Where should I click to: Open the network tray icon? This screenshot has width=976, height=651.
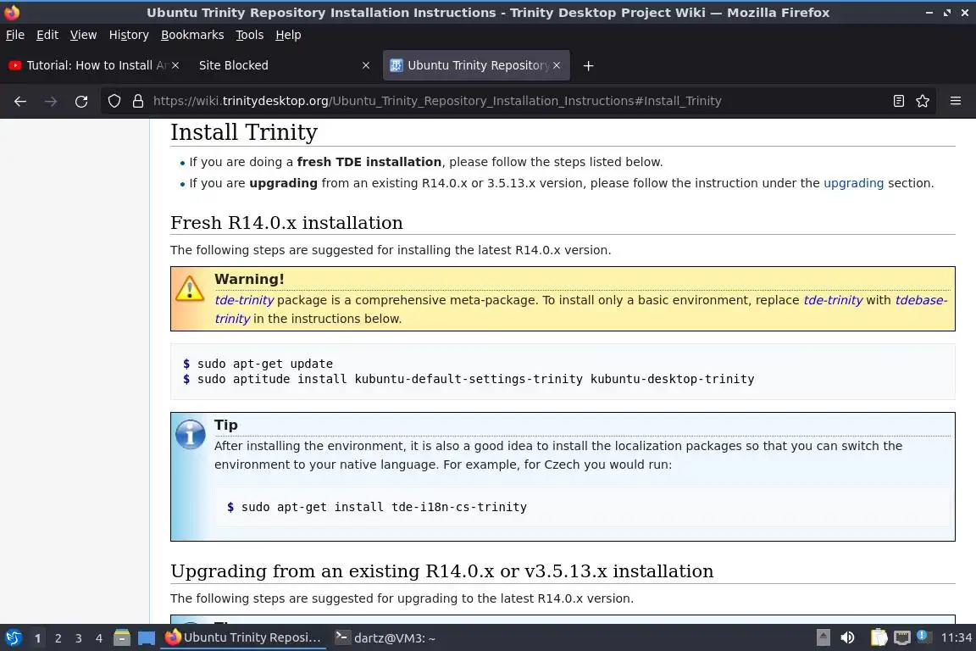(x=902, y=637)
